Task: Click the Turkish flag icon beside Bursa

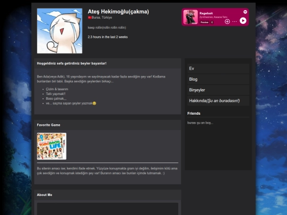Action: (89, 18)
